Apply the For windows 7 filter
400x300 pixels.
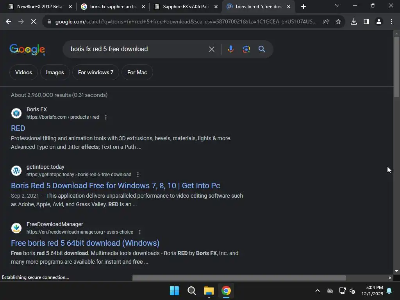(96, 72)
